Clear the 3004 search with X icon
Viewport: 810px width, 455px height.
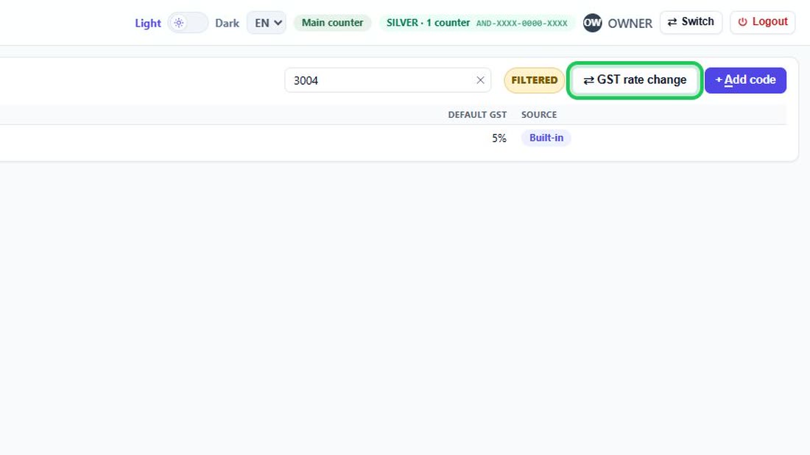tap(480, 80)
